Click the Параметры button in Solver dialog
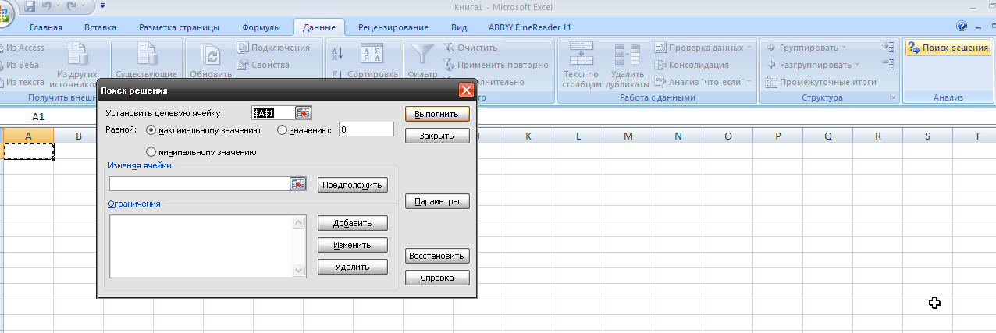Screen dimensions: 996x333 coord(437,201)
